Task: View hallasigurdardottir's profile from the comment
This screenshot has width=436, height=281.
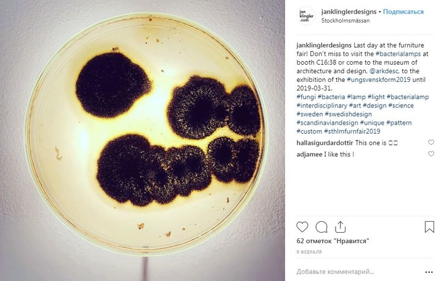Action: [325, 143]
